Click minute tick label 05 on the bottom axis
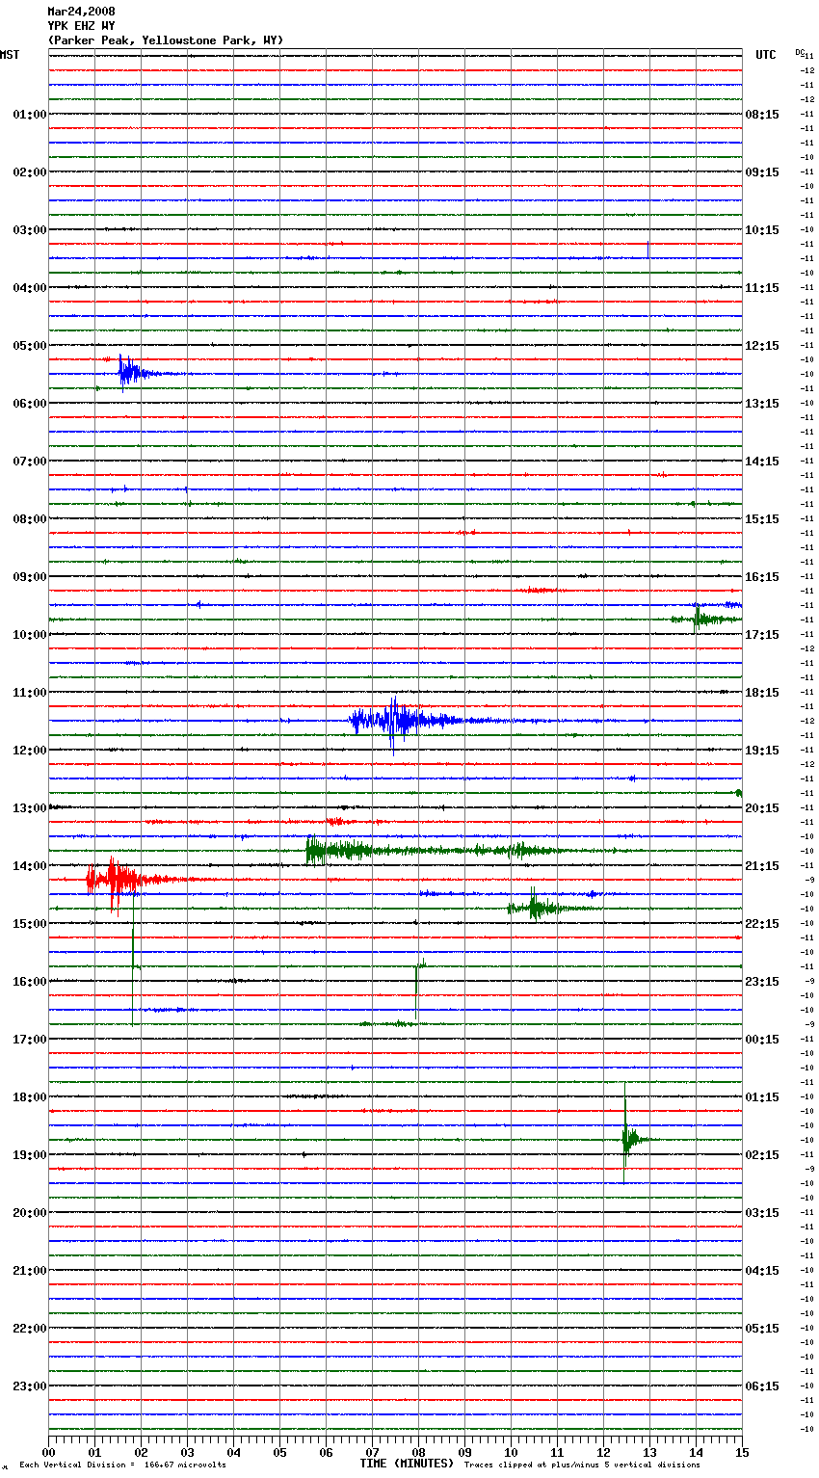The image size is (819, 1478). (279, 1452)
